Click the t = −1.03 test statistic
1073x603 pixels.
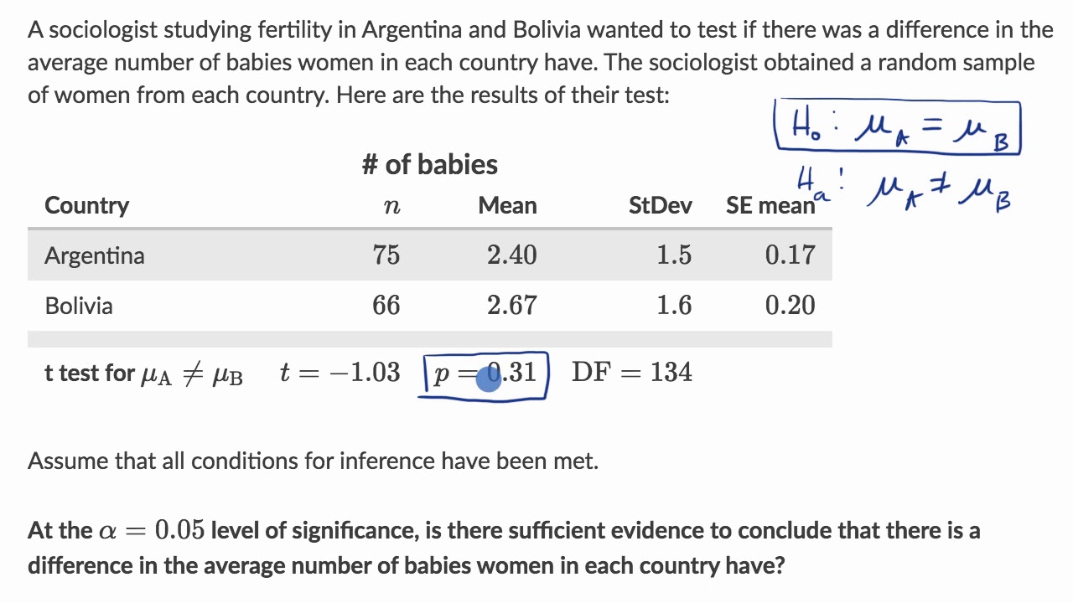(340, 372)
